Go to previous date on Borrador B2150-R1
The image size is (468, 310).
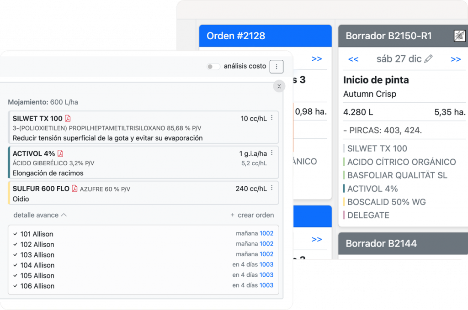click(x=353, y=59)
